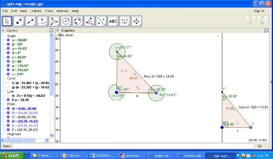The image size is (273, 159).
Task: Click the Windows start button
Action: pos(13,156)
